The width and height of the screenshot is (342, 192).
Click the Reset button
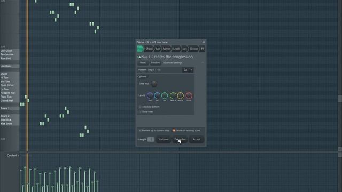143,63
